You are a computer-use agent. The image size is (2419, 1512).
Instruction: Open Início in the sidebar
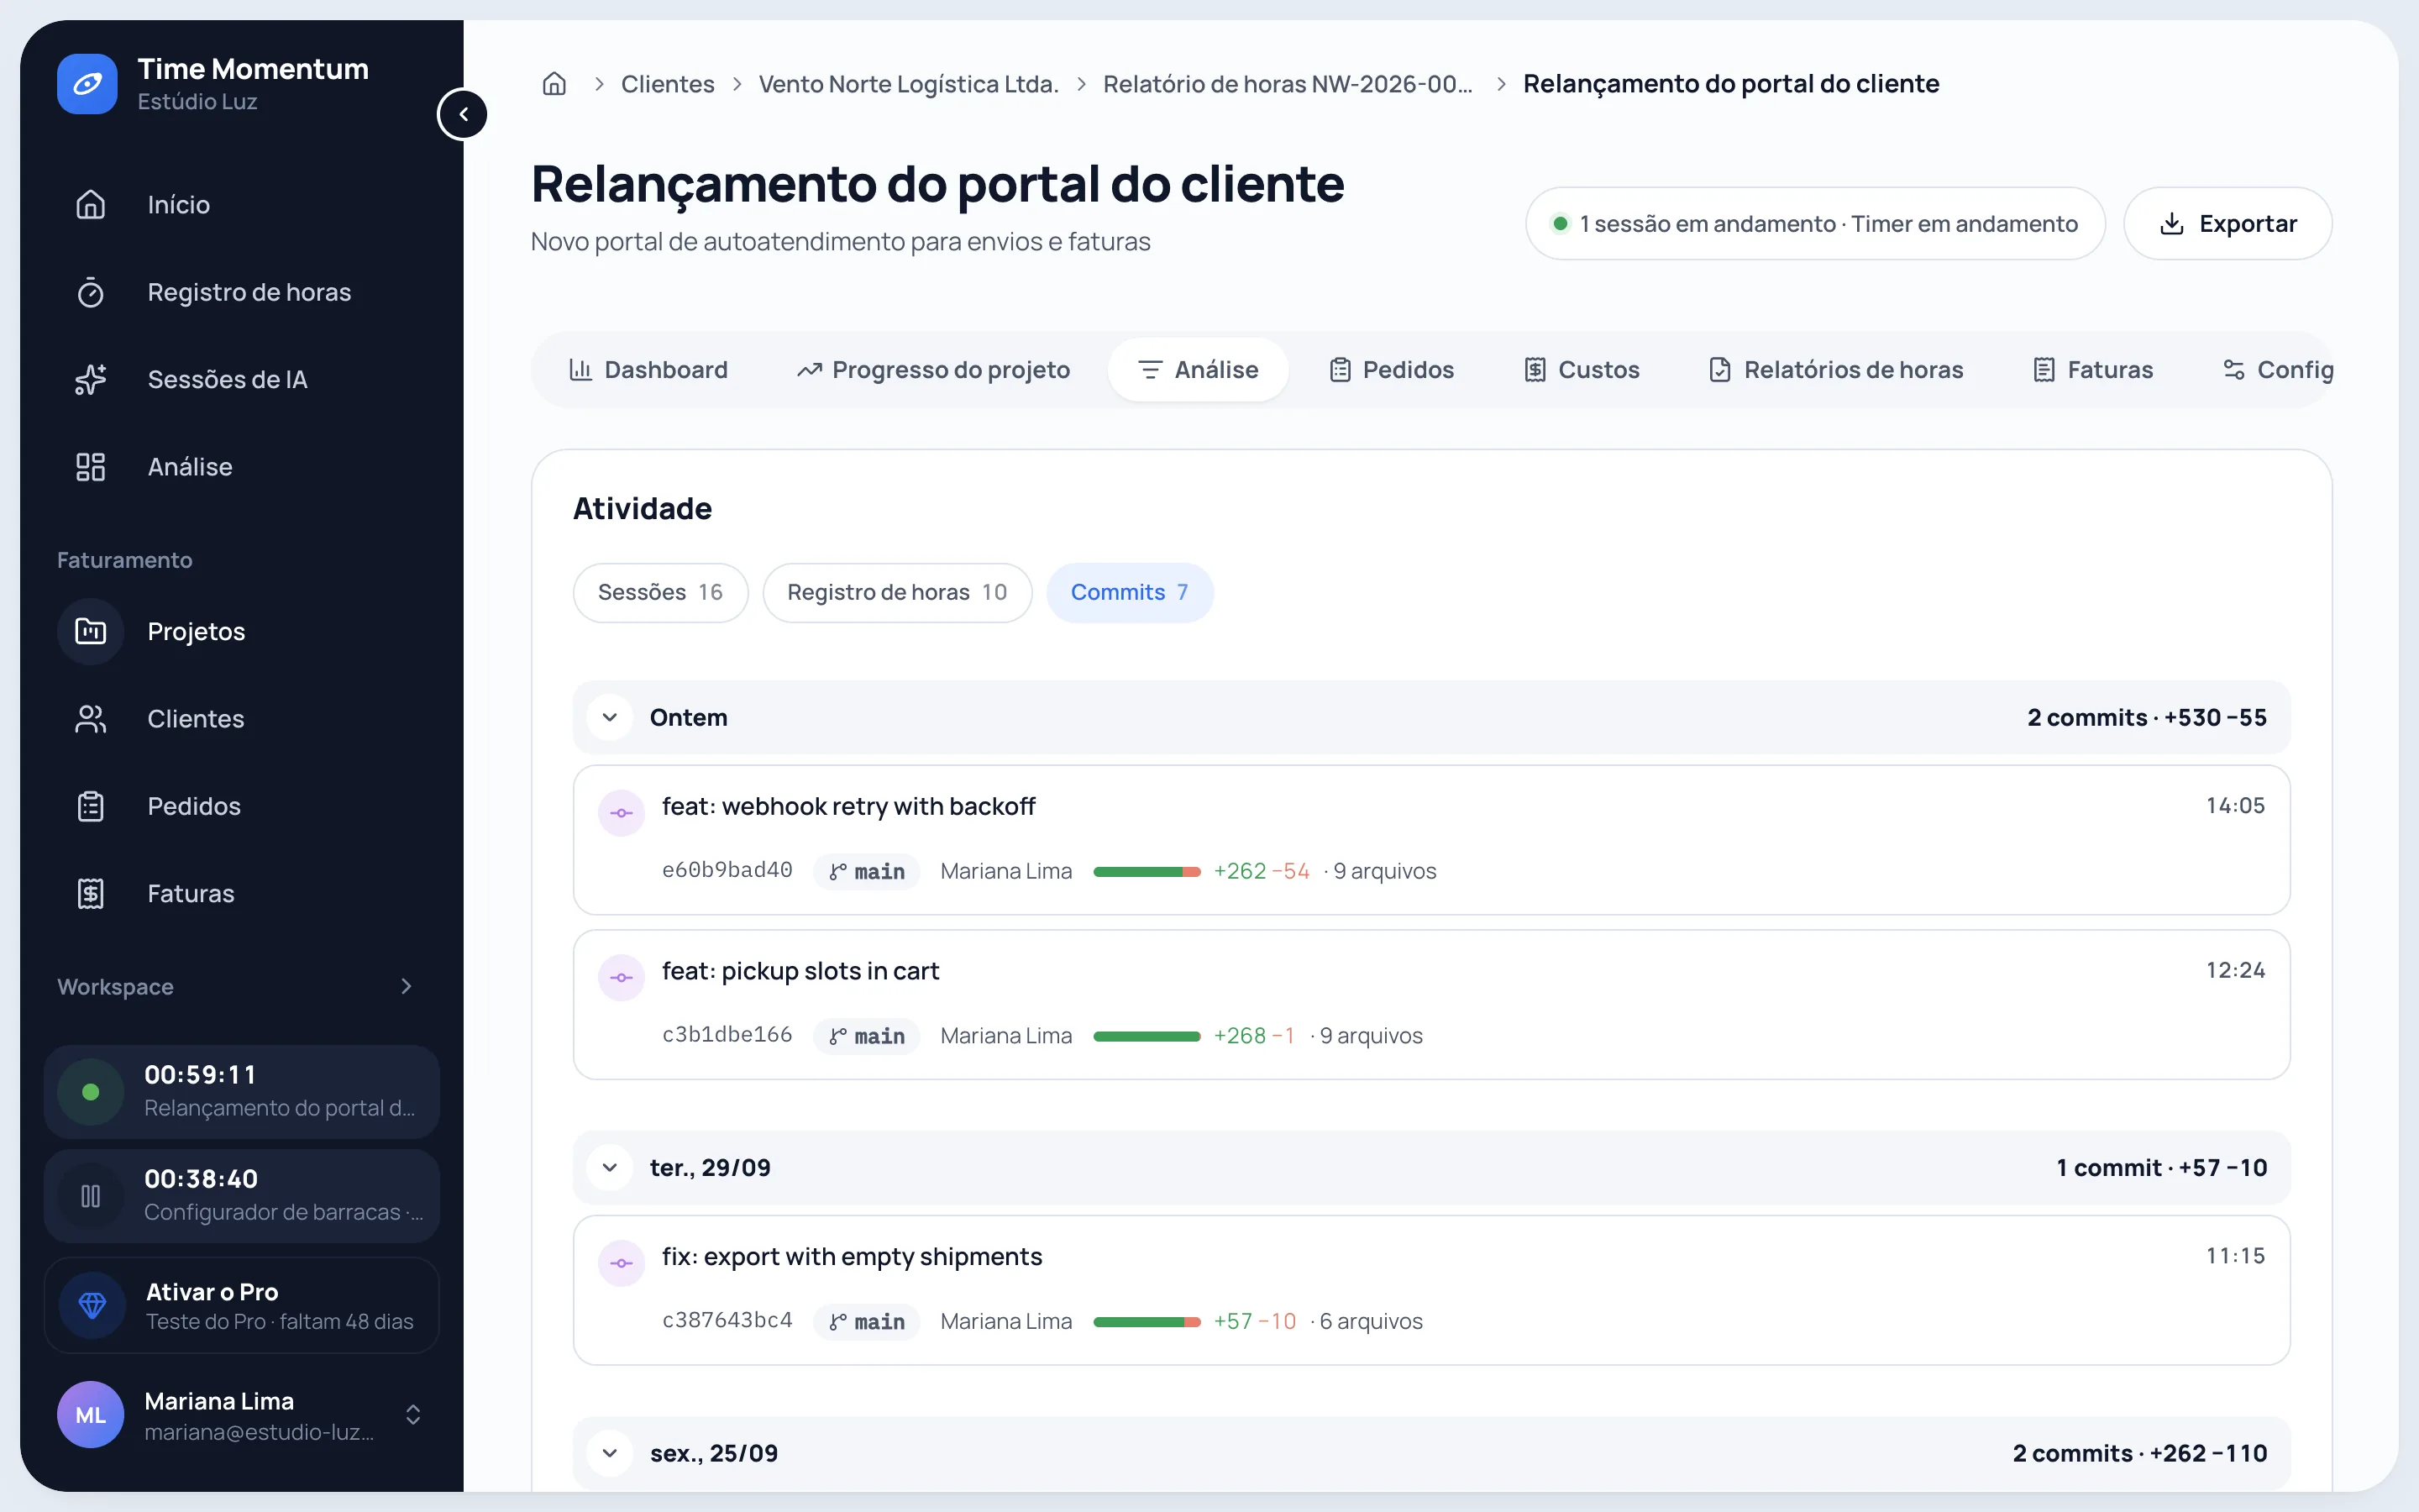(x=242, y=205)
